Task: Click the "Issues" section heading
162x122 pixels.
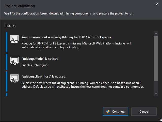Action: (10, 26)
